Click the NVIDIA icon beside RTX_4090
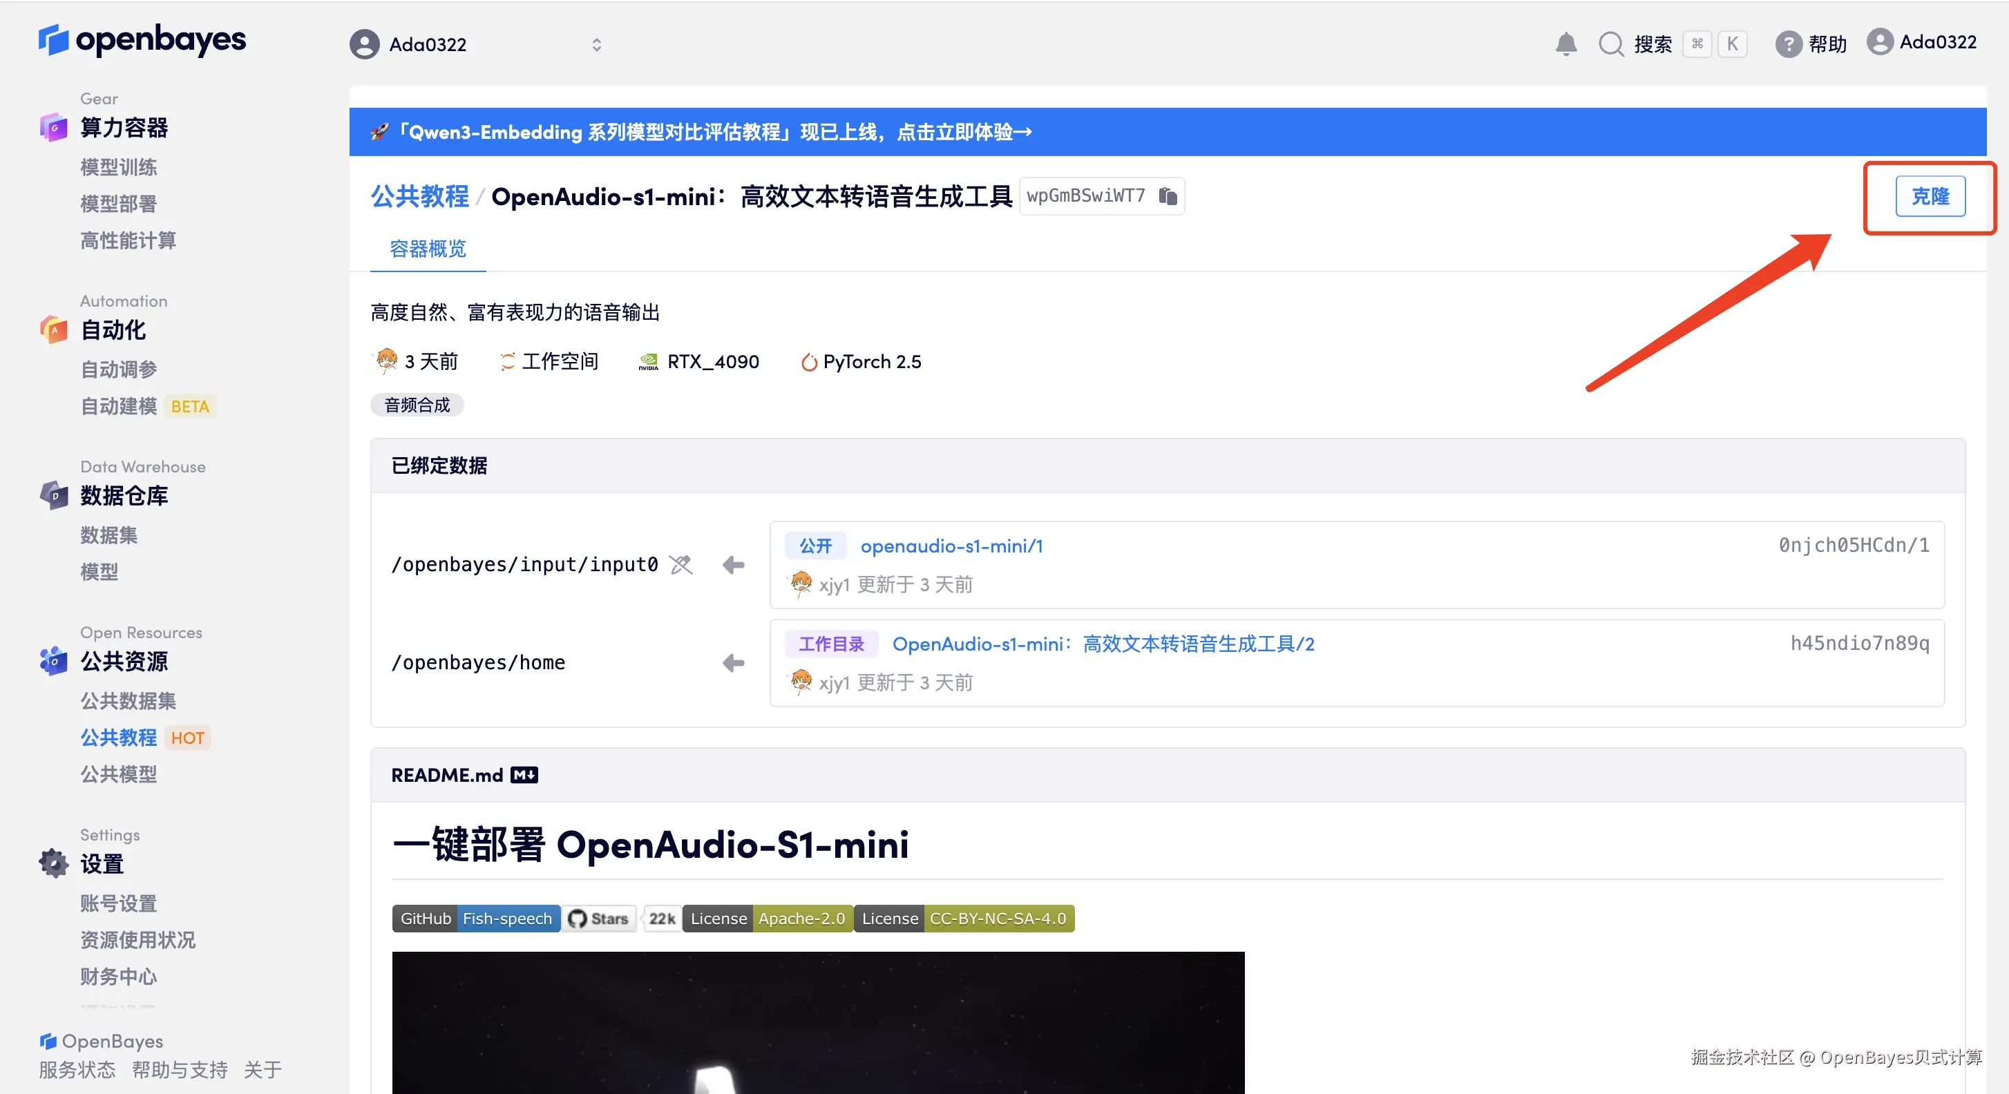Screen dimensions: 2009x1094 pyautogui.click(x=648, y=362)
